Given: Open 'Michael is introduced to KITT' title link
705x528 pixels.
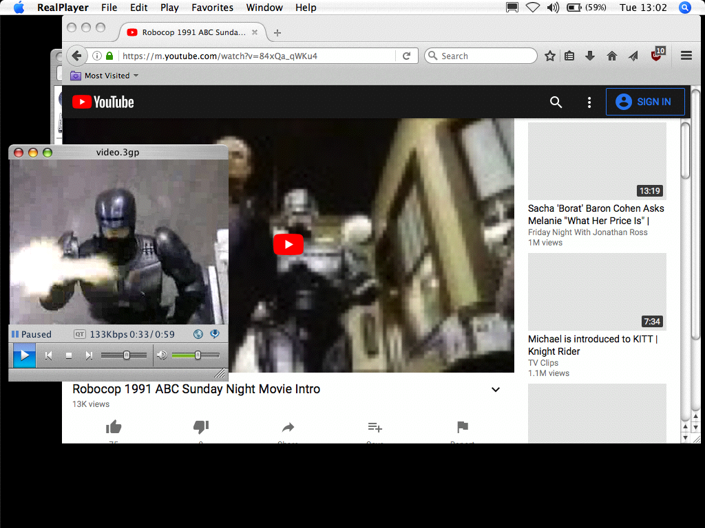Looking at the screenshot, I should tap(593, 345).
